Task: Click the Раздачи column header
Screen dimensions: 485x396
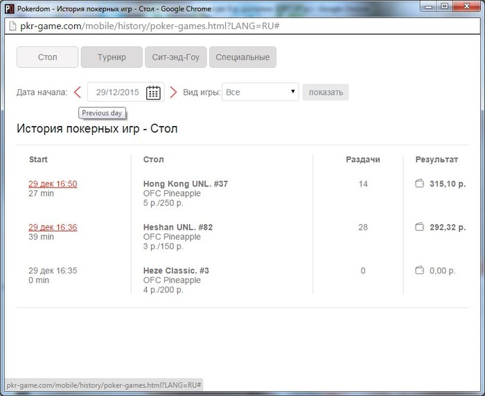Action: pyautogui.click(x=363, y=159)
